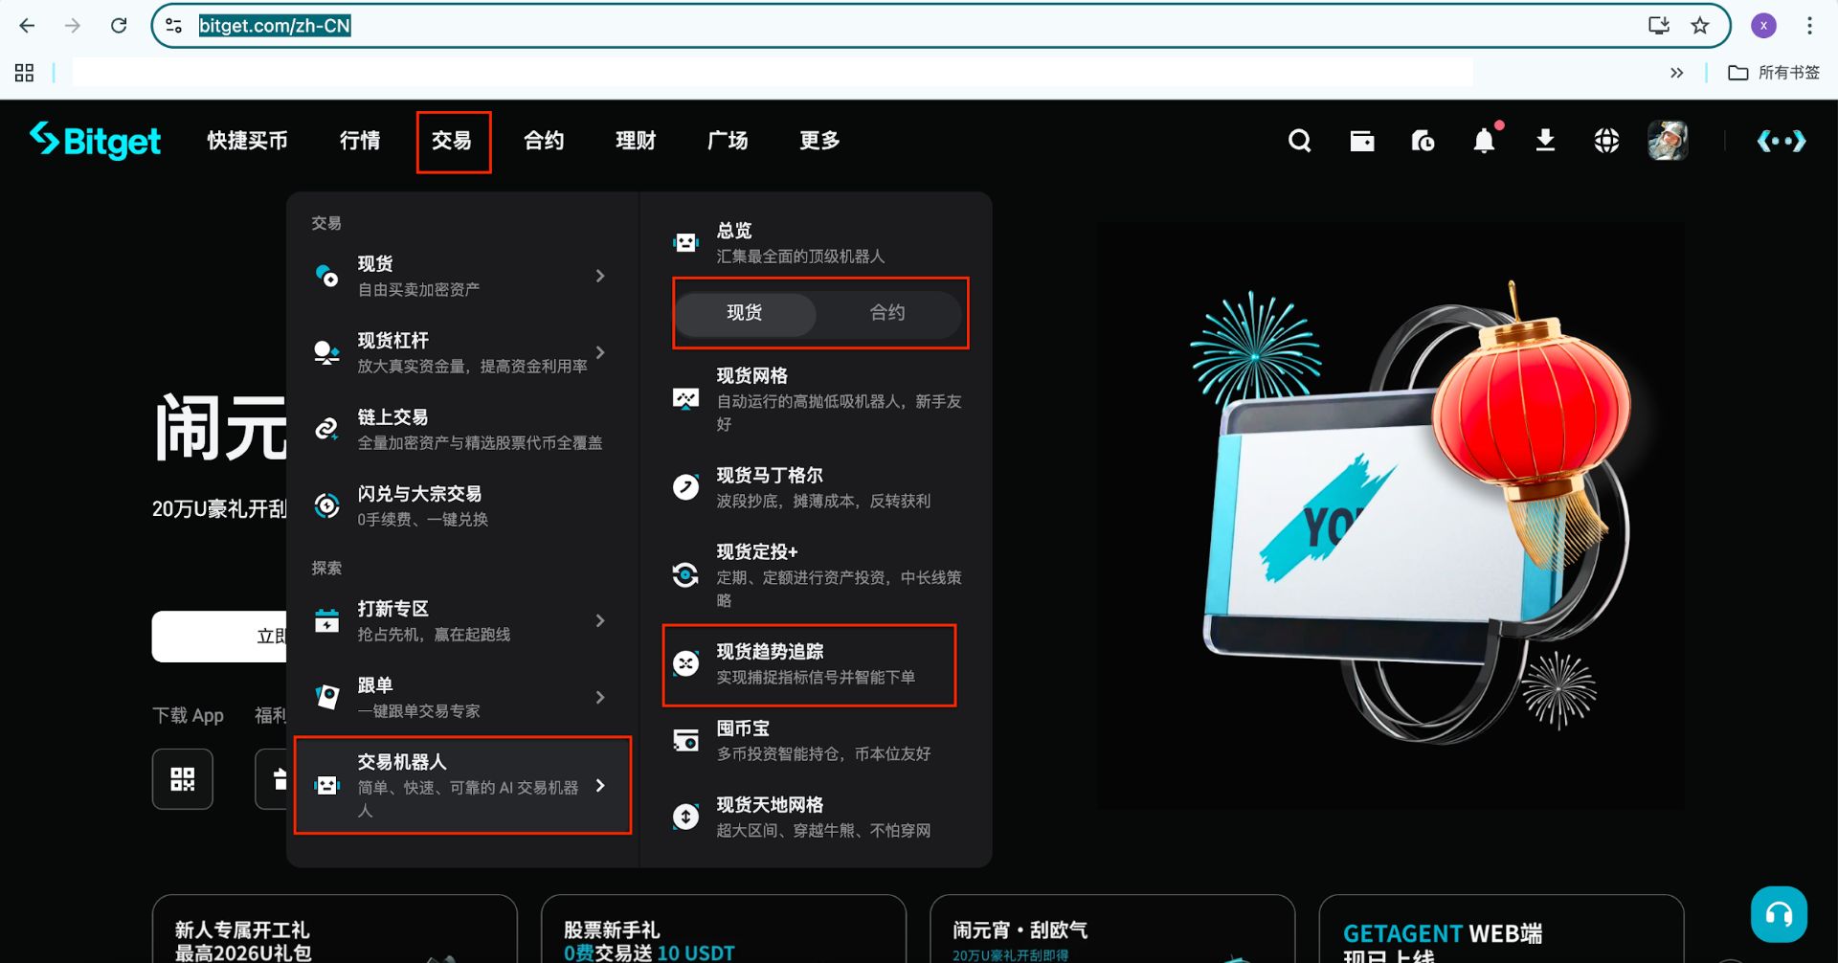Click the site information icon in address bar

click(x=173, y=26)
